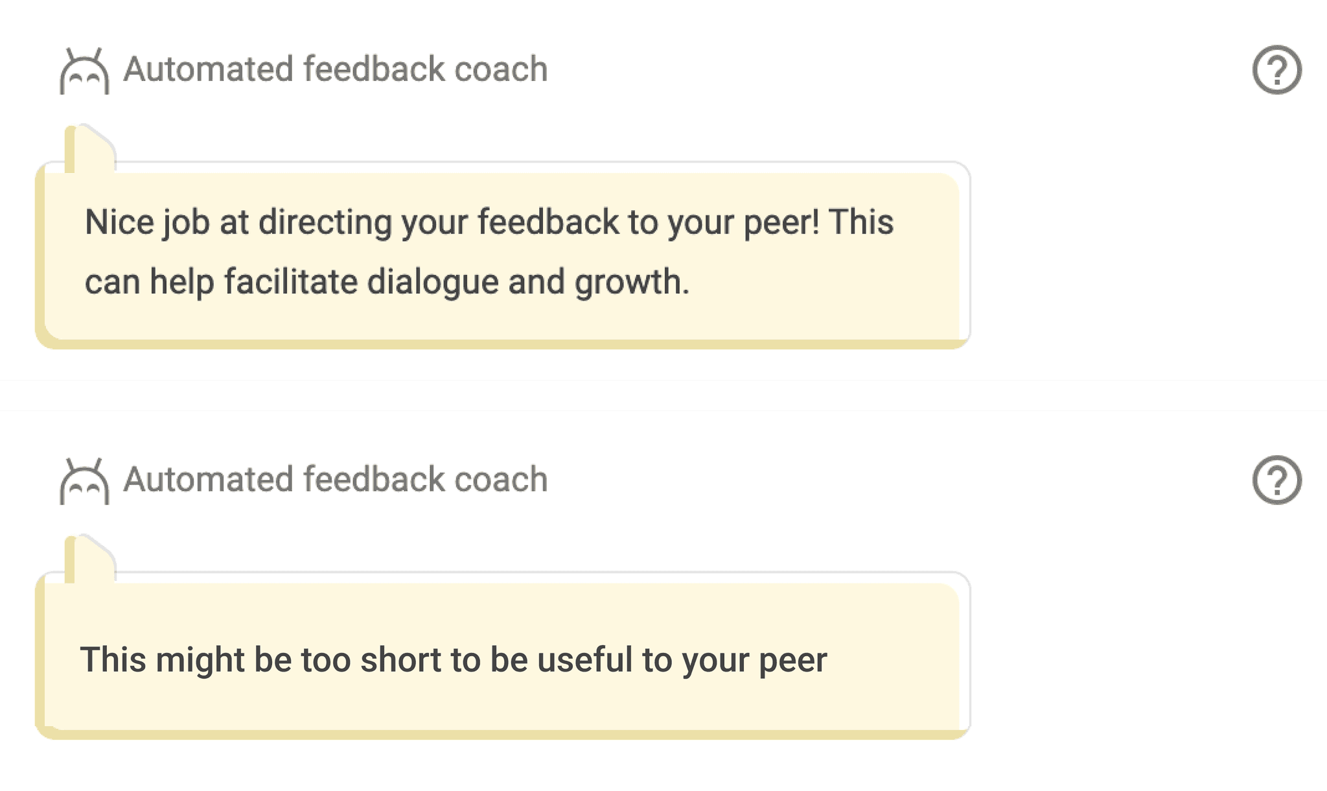The height and width of the screenshot is (791, 1327).
Task: Click the golden bottom border of the first bubble
Action: click(x=503, y=344)
